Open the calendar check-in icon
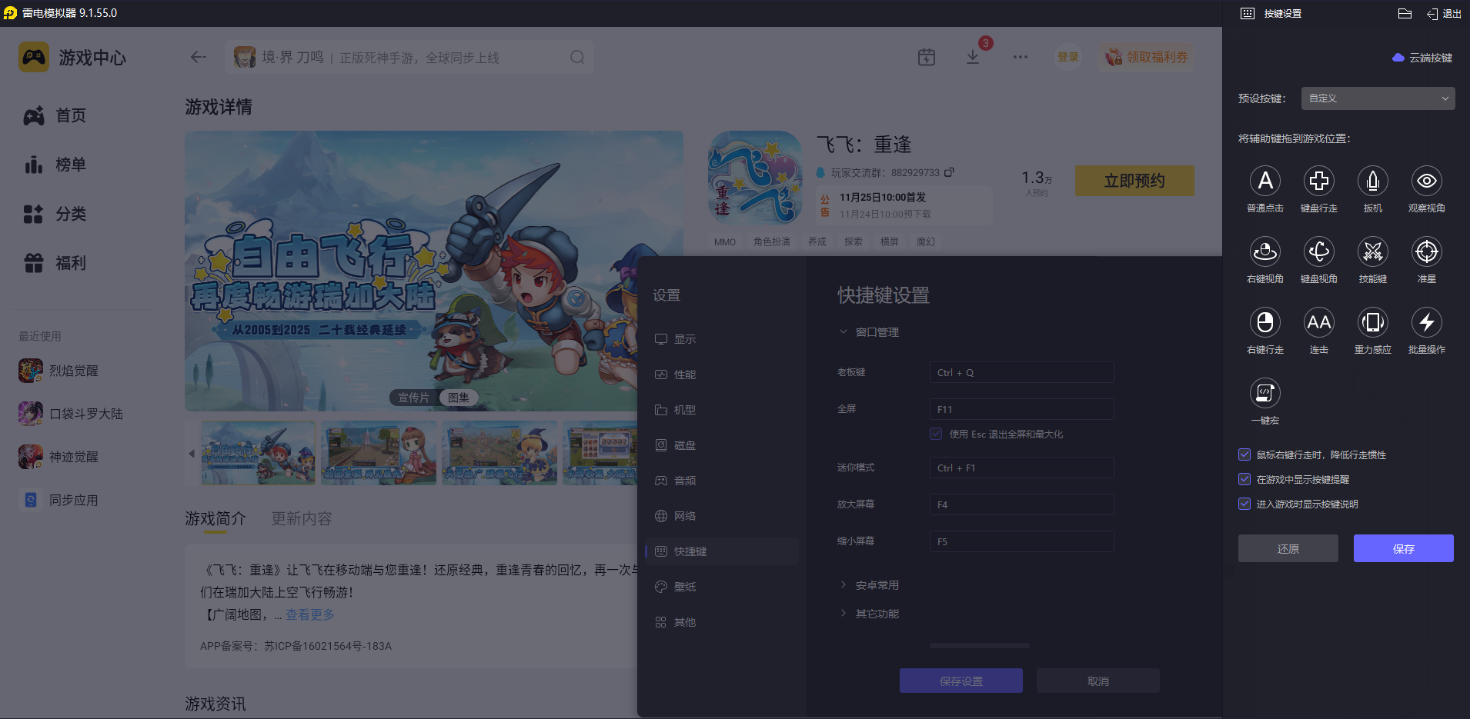 pos(927,57)
